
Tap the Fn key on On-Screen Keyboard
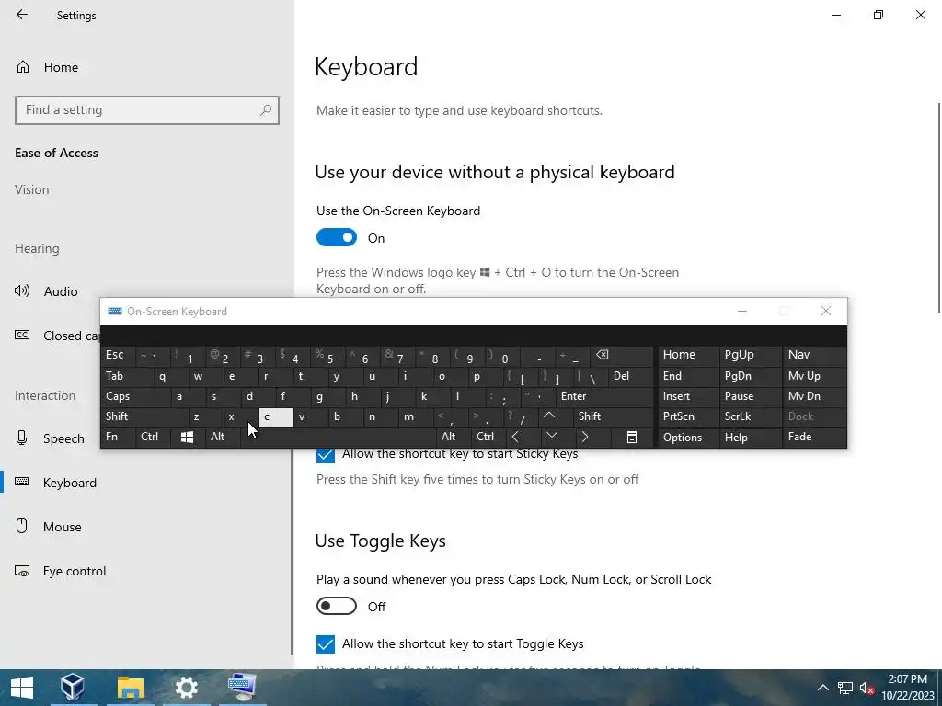[118, 437]
